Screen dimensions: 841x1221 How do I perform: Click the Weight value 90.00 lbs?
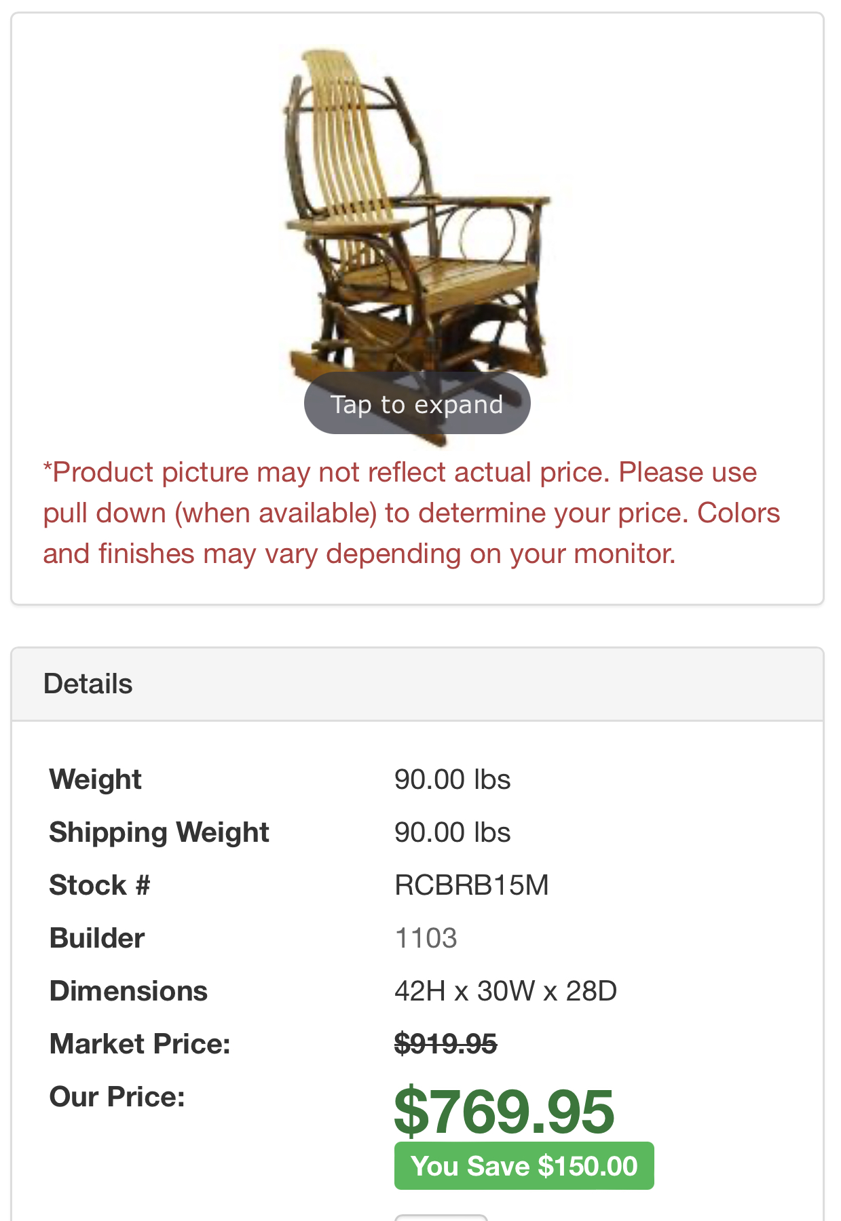452,779
